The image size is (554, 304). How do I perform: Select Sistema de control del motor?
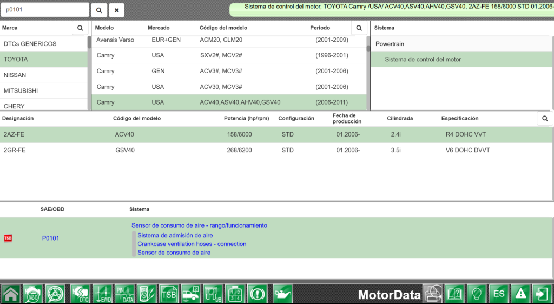point(461,60)
